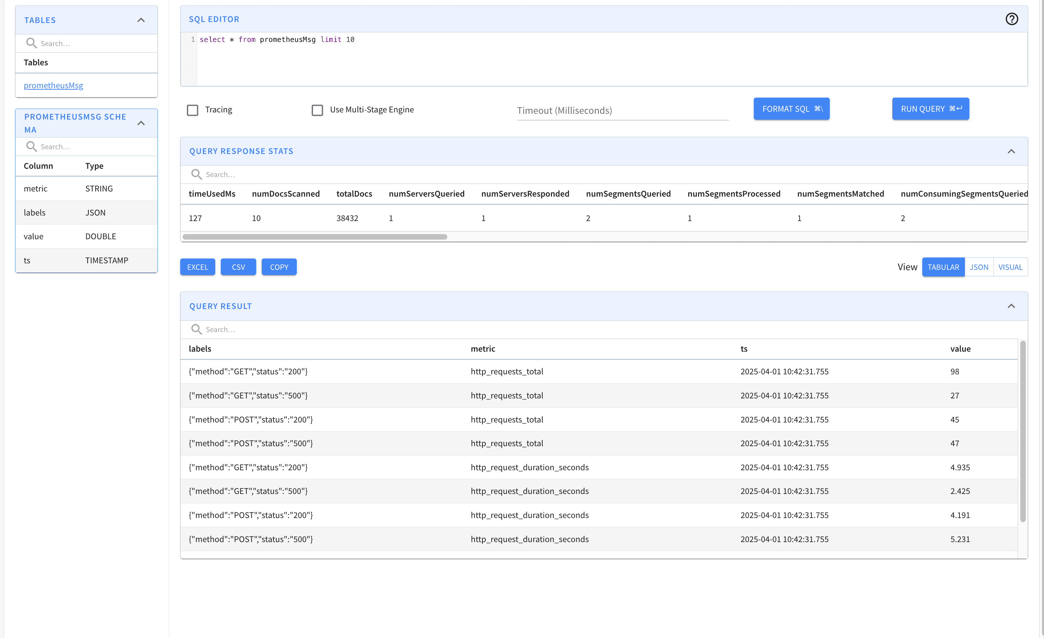Click the numSegmentsProcessed column header
This screenshot has width=1044, height=638.
[734, 194]
